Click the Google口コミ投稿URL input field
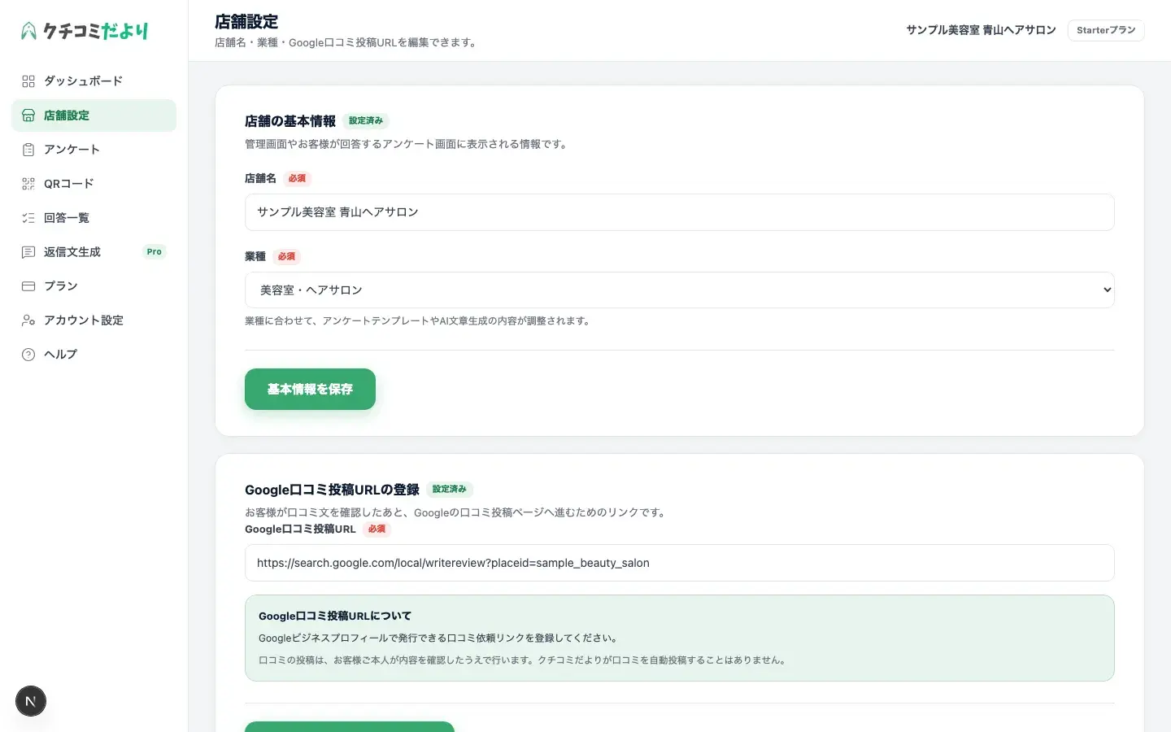 tap(679, 563)
